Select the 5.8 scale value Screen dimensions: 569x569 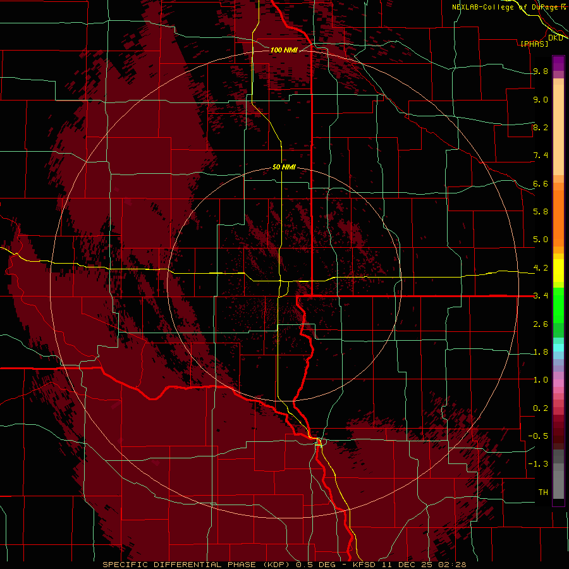[x=541, y=212]
